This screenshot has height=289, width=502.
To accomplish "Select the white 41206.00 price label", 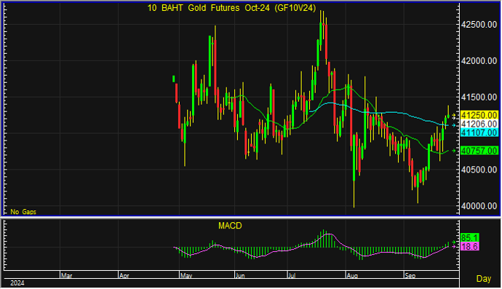I will [479, 124].
